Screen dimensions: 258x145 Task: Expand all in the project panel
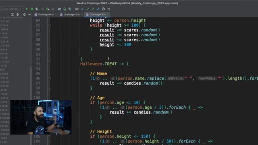click(12, 14)
